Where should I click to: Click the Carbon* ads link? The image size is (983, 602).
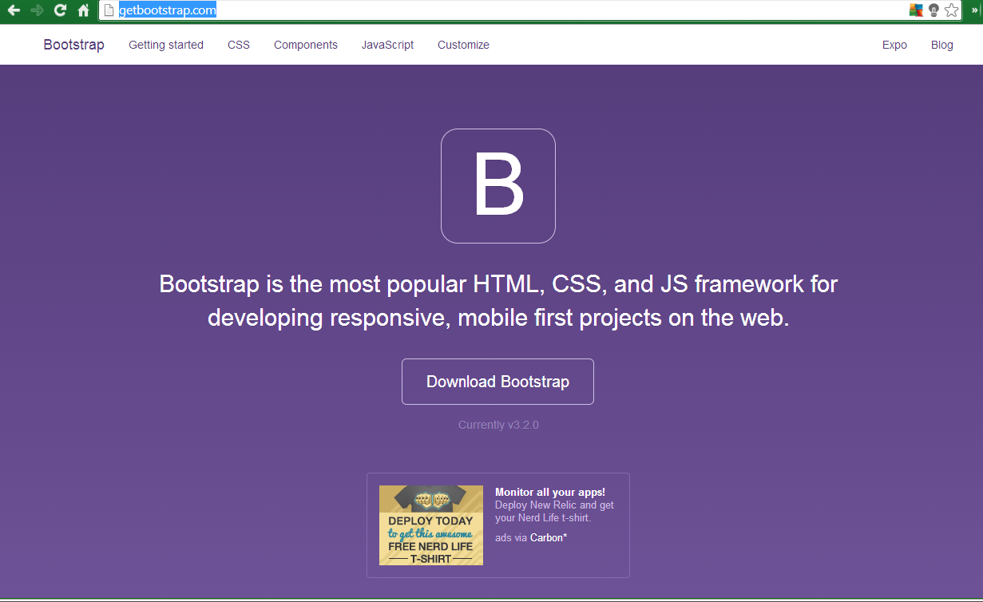(x=547, y=537)
